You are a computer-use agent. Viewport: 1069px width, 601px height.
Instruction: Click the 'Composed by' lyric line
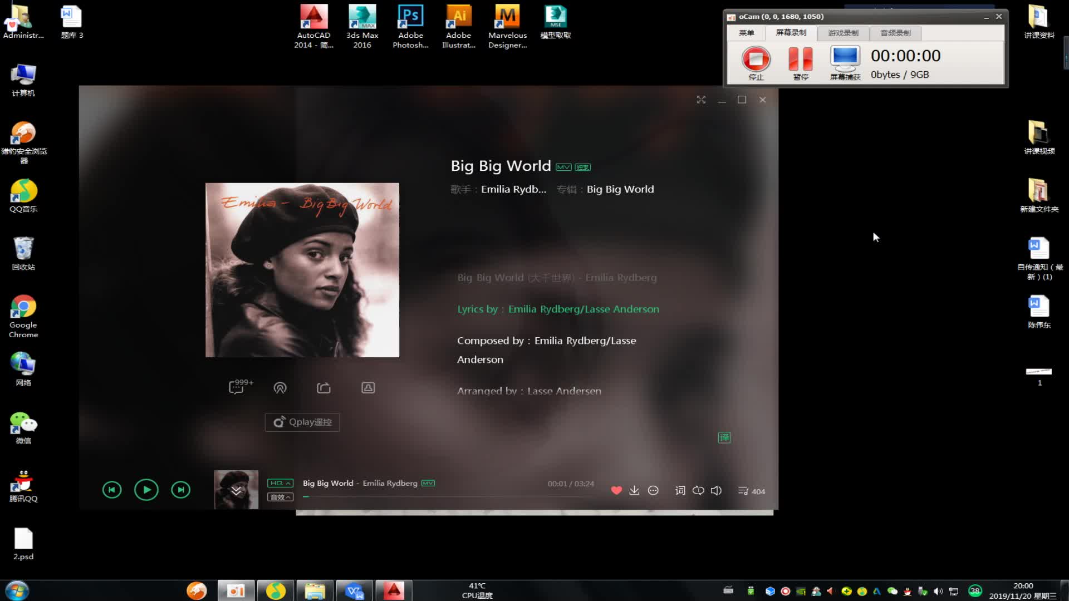(546, 350)
